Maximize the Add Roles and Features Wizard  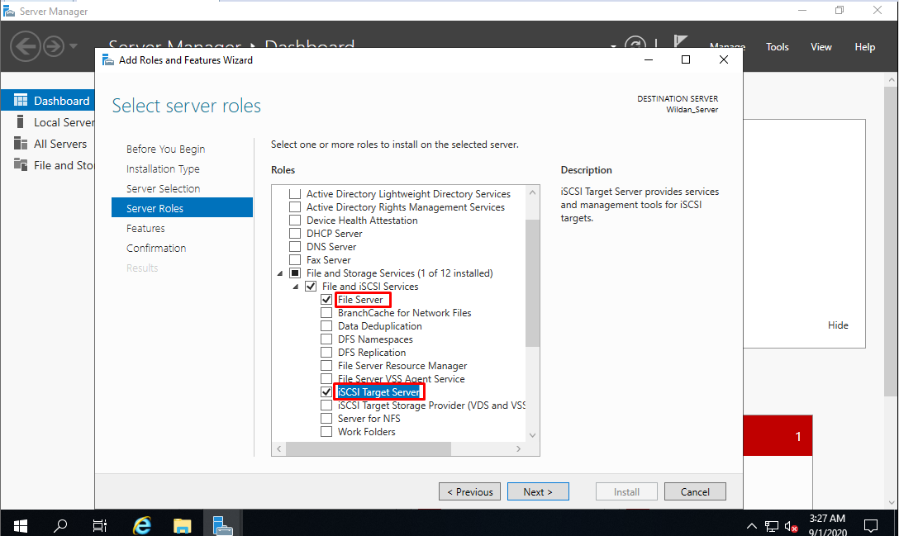(686, 59)
